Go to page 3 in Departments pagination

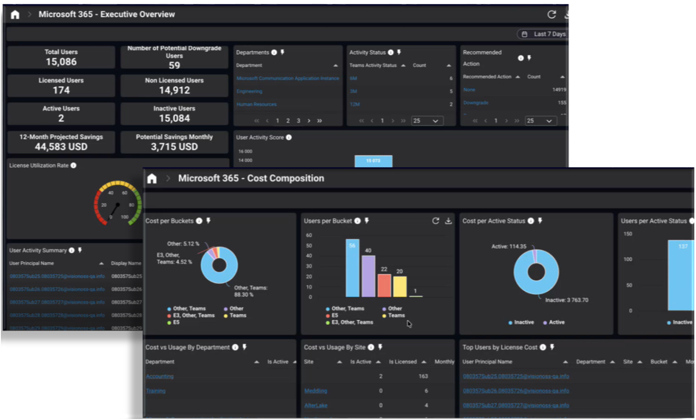pos(298,121)
